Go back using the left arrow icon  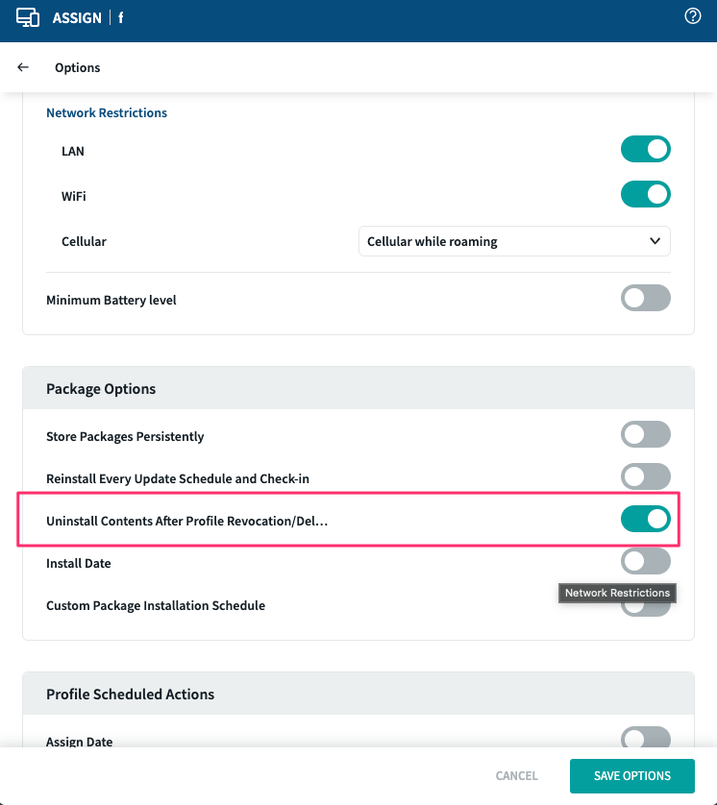[x=23, y=67]
